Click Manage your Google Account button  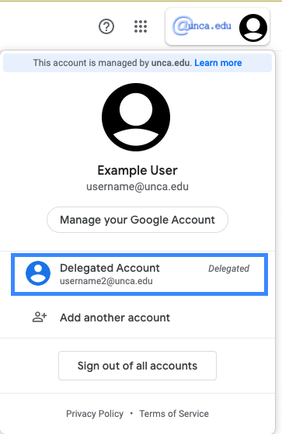pyautogui.click(x=138, y=220)
